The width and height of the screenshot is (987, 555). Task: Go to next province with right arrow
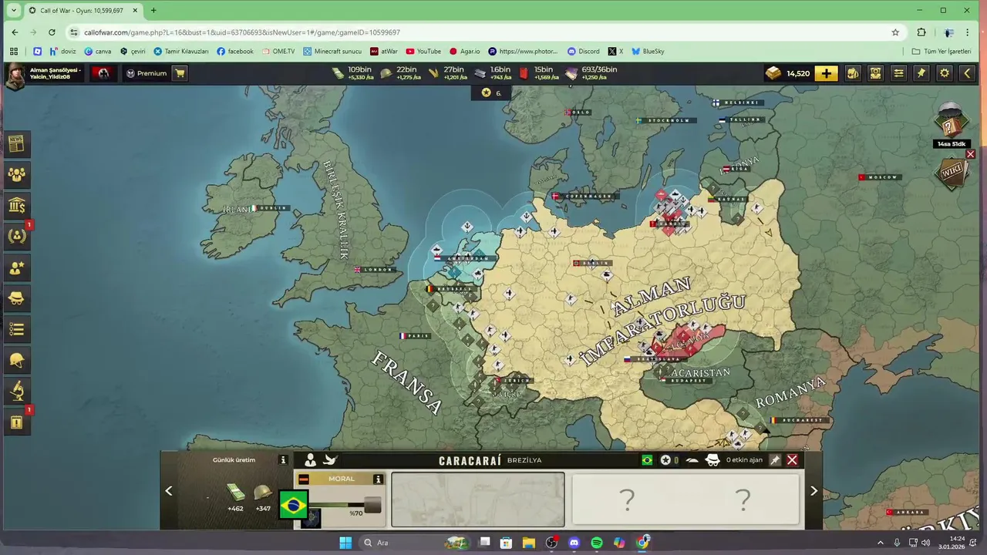[x=814, y=491]
